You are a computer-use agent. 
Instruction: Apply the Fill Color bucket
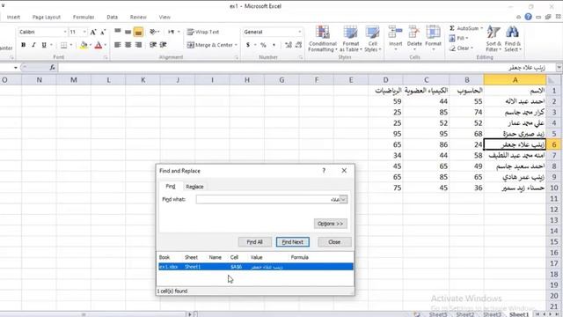pyautogui.click(x=84, y=45)
